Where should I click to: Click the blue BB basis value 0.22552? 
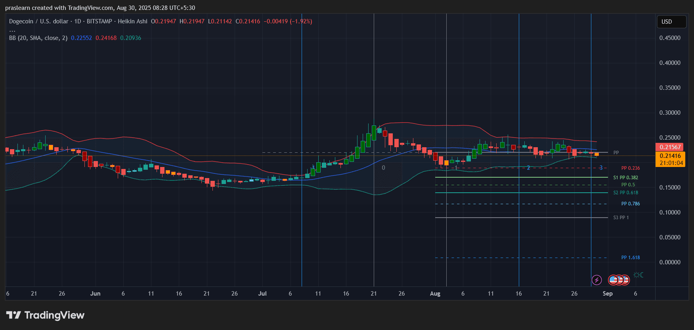(81, 38)
